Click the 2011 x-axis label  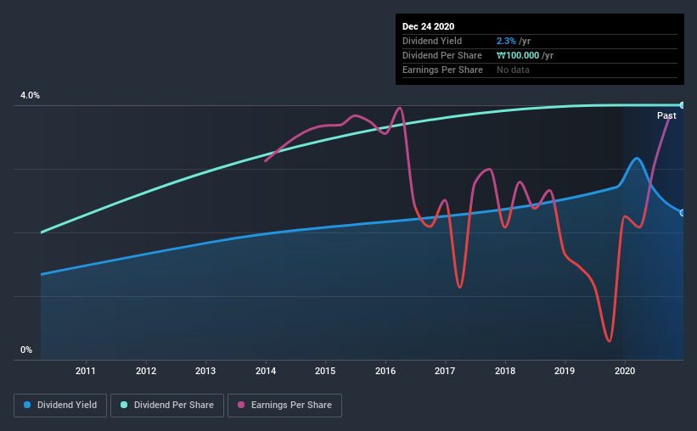click(86, 371)
